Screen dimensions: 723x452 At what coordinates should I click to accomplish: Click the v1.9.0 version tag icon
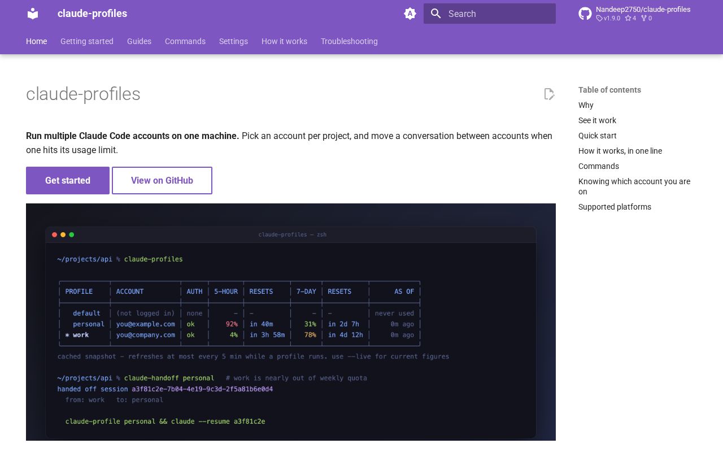click(x=599, y=18)
